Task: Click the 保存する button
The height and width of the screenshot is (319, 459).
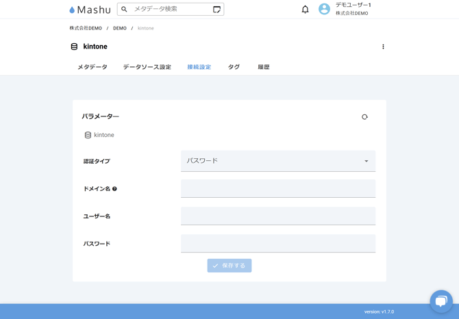Action: (x=229, y=266)
